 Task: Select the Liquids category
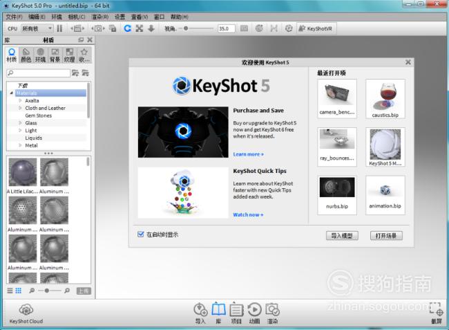pos(34,138)
